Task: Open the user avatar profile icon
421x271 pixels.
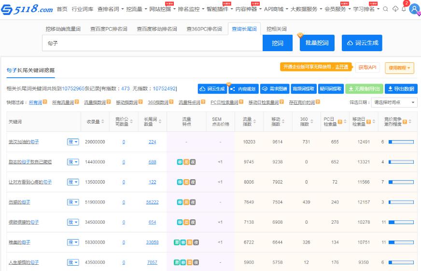Action: (414, 9)
